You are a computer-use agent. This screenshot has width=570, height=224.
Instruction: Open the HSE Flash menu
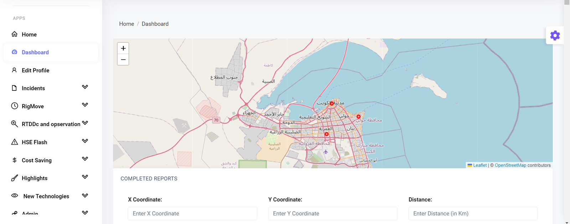tap(51, 142)
